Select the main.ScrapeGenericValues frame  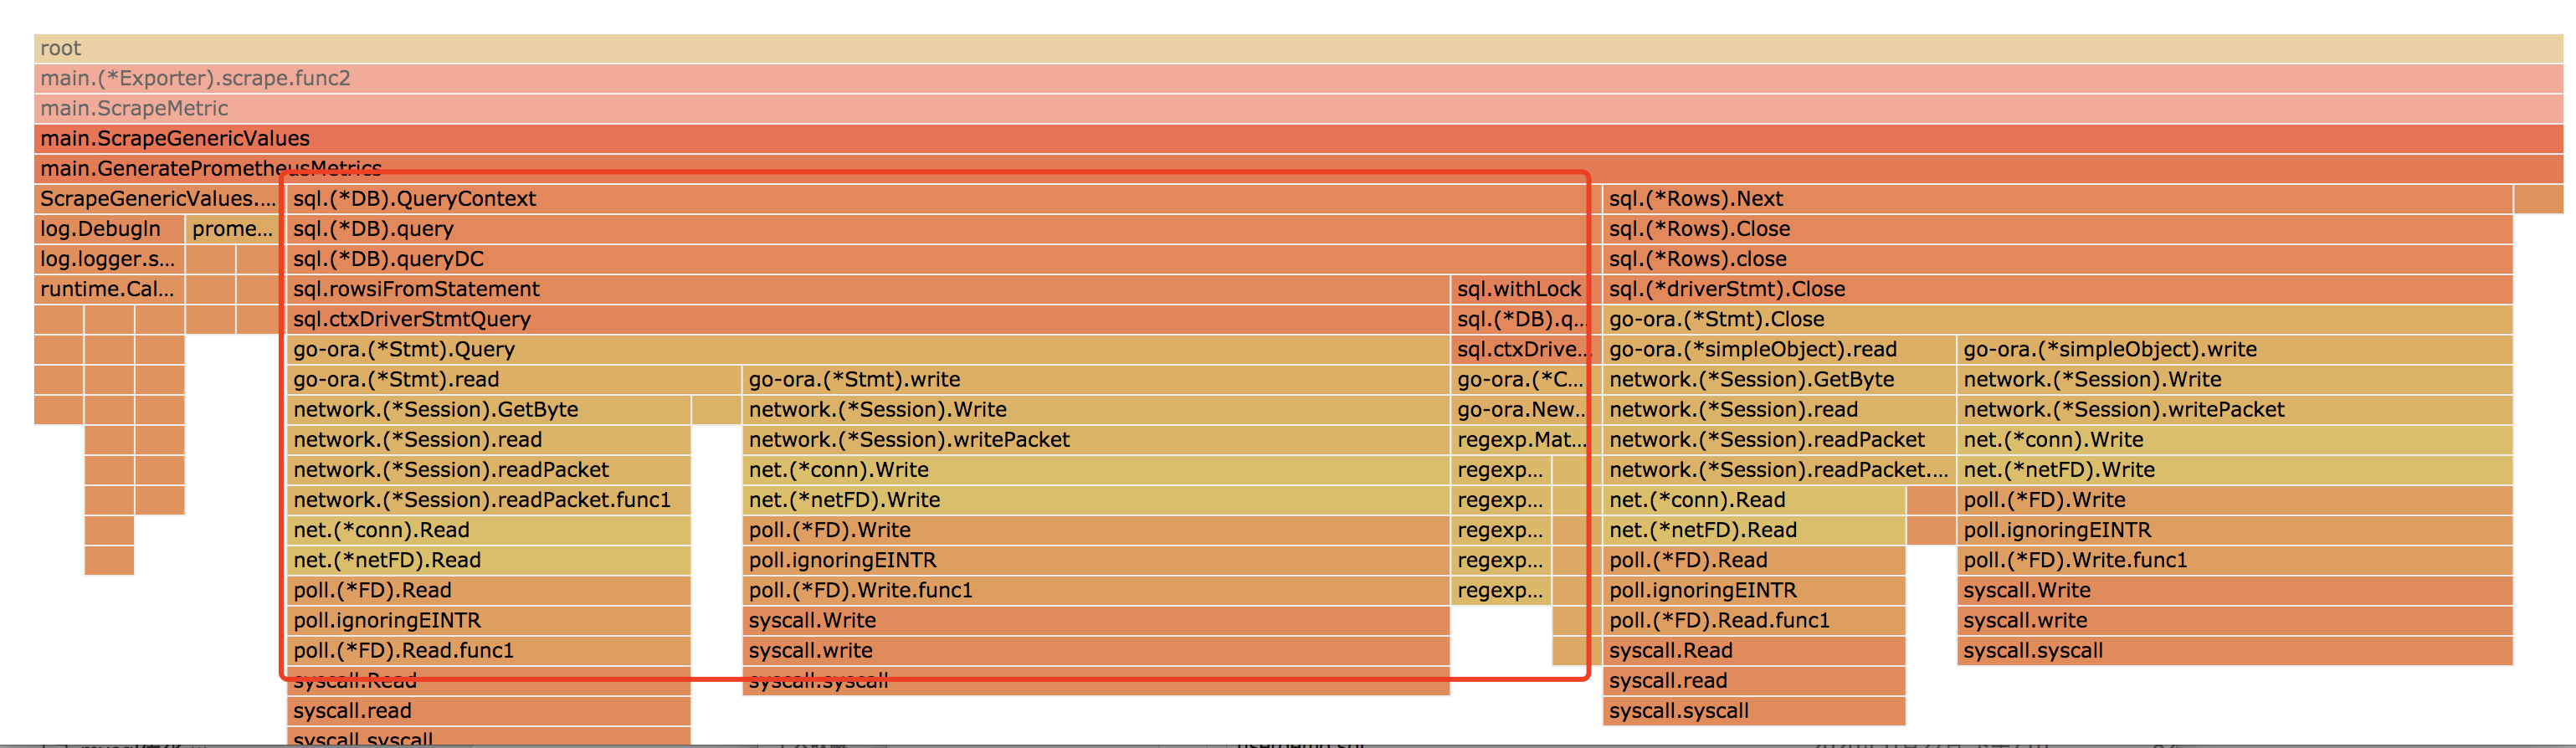pos(1298,138)
